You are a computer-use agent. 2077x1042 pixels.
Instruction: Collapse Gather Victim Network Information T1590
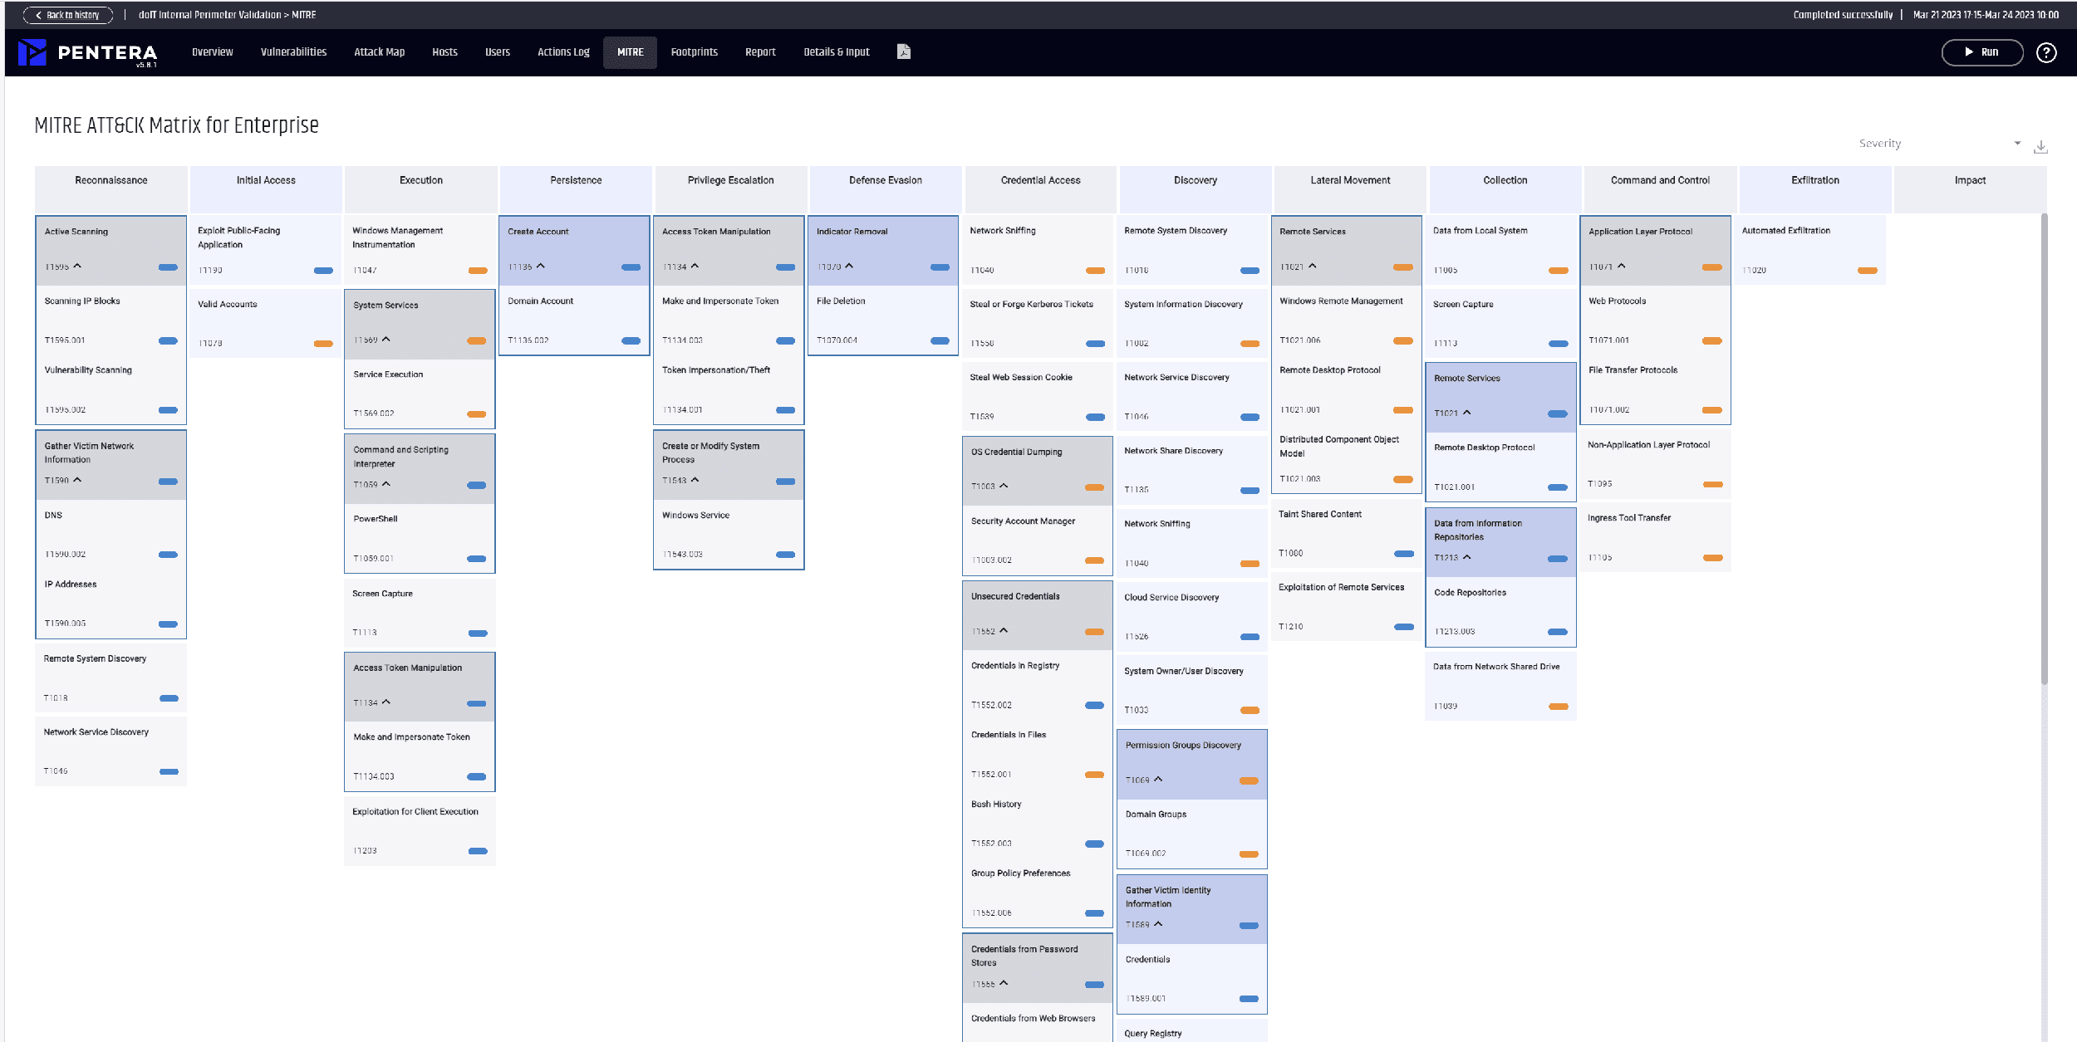coord(77,480)
